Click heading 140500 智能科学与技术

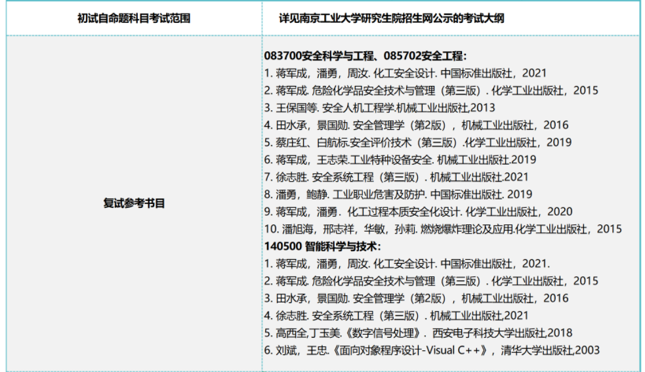pyautogui.click(x=323, y=247)
